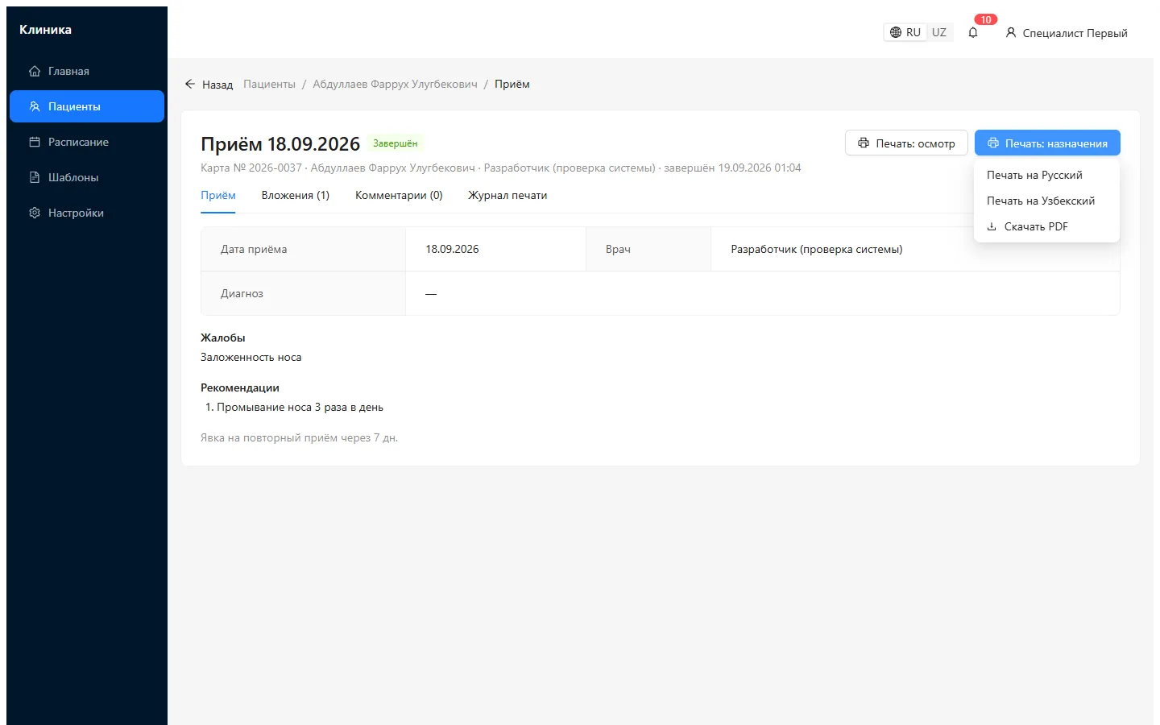Image resolution: width=1160 pixels, height=725 pixels.
Task: Toggle the Печать: назначения dropdown button
Action: [x=1047, y=143]
